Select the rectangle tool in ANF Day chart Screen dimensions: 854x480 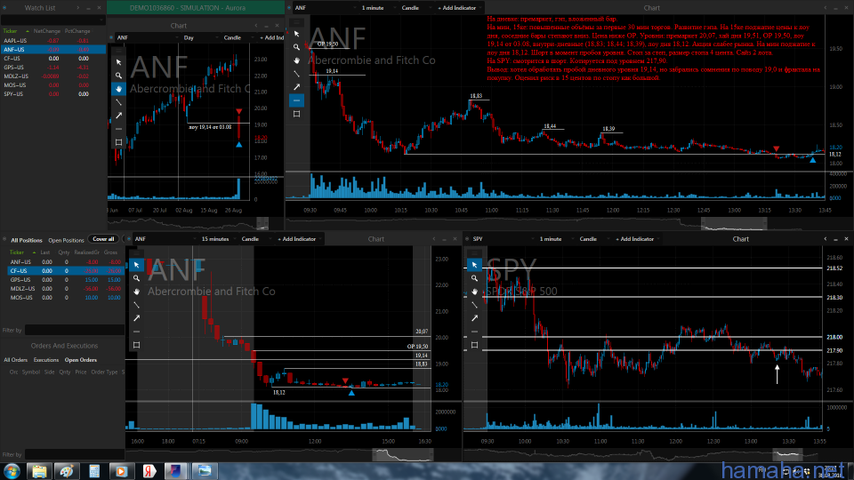(x=118, y=142)
